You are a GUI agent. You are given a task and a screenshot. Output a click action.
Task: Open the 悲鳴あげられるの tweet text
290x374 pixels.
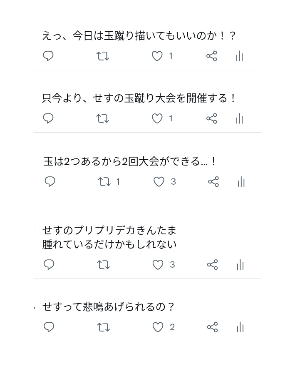[x=108, y=307]
